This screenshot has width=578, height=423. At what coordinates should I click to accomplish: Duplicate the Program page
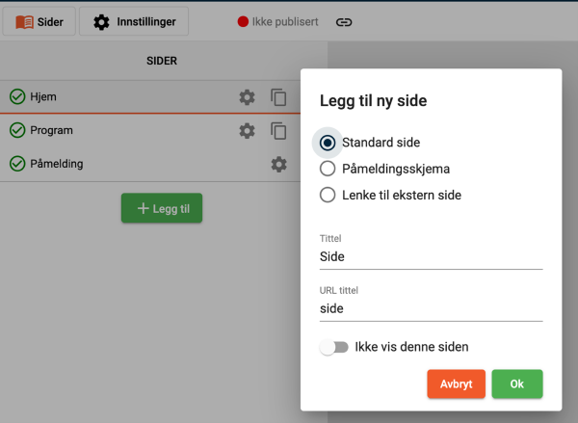tap(278, 131)
